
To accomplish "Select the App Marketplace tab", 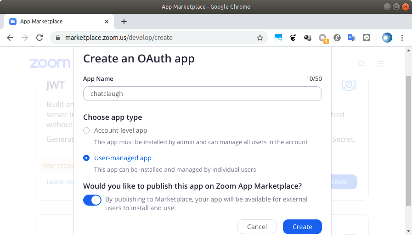I will click(x=59, y=22).
